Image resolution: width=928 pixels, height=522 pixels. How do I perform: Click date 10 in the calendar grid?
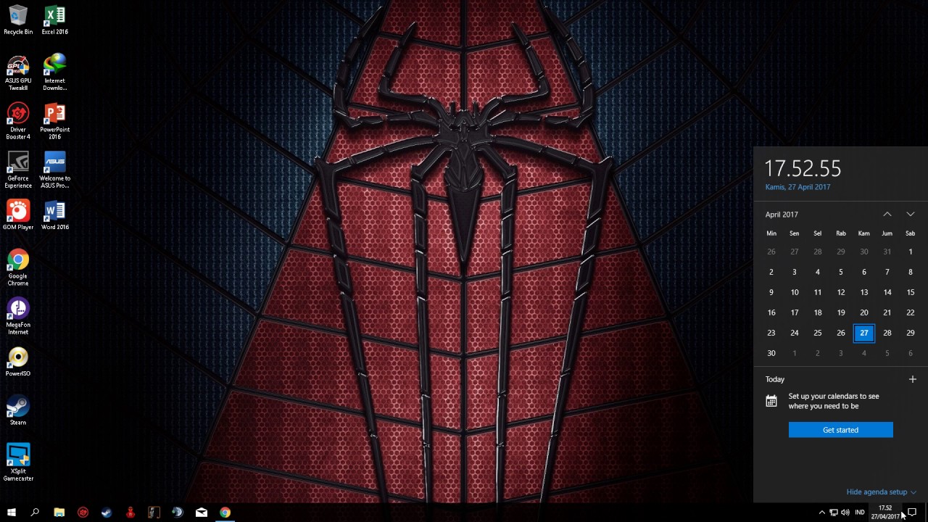795,292
